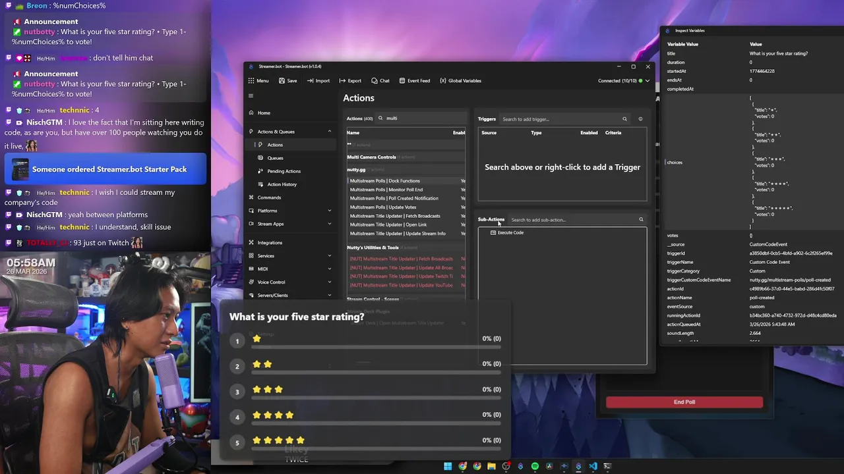Image resolution: width=844 pixels, height=474 pixels.
Task: Select 'Multistream Polls | Monitor Poll End' action
Action: click(406, 190)
